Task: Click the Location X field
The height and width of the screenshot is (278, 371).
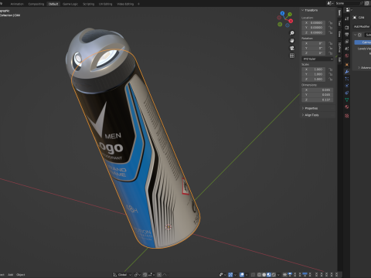Action: coord(314,22)
